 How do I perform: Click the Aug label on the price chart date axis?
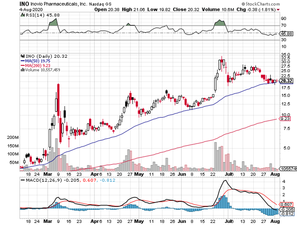275,174
